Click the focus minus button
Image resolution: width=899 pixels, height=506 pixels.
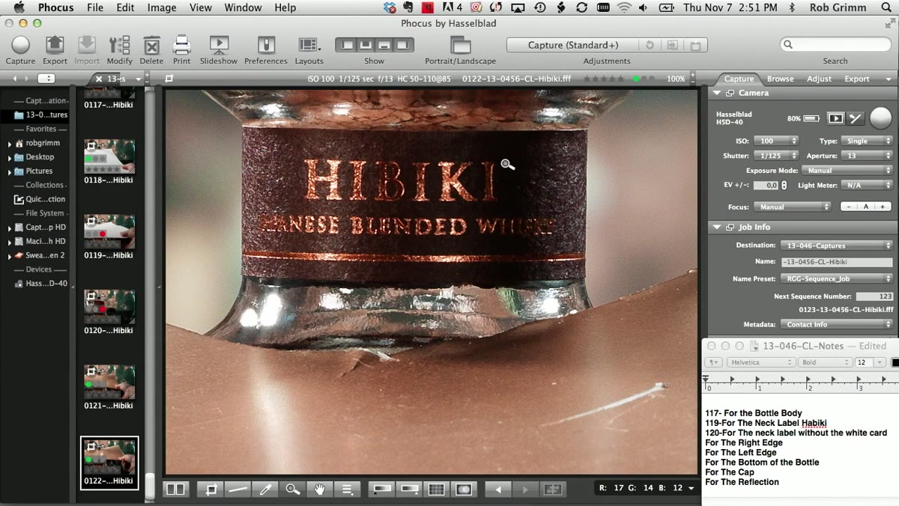pyautogui.click(x=848, y=207)
